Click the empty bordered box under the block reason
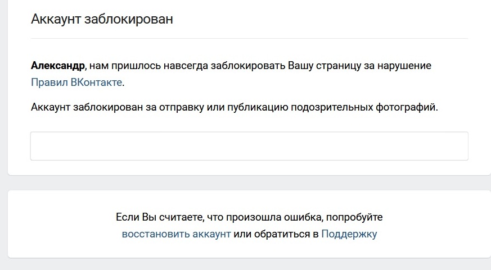491x270 pixels. click(x=249, y=146)
